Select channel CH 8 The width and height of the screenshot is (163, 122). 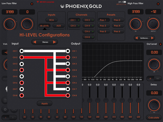pyautogui.click(x=88, y=37)
